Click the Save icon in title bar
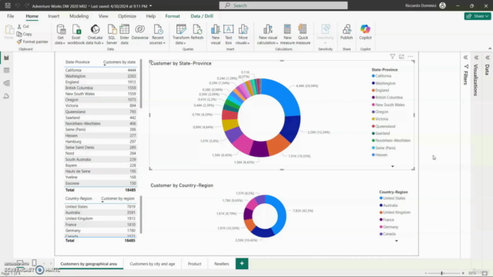493x277 pixels. pyautogui.click(x=8, y=5)
